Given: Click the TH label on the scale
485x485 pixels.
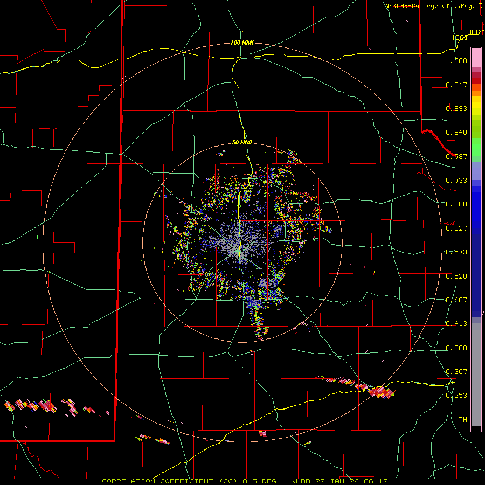Looking at the screenshot, I should pyautogui.click(x=463, y=419).
